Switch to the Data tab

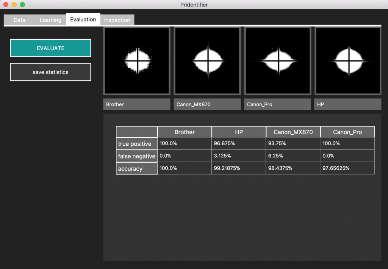[x=19, y=20]
